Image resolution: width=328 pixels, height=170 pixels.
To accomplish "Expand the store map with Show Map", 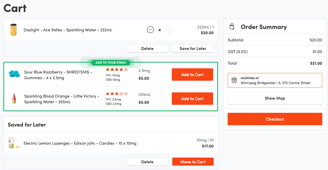I will pyautogui.click(x=275, y=98).
